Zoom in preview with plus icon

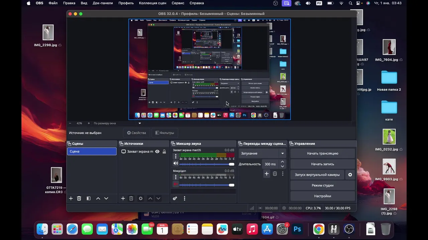[89, 123]
